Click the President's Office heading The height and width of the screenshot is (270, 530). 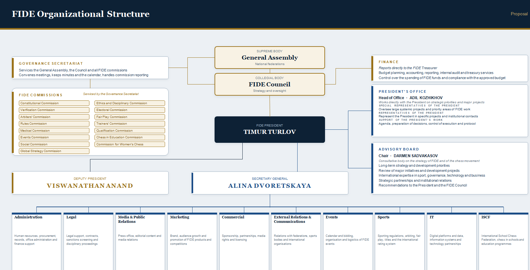pos(403,92)
